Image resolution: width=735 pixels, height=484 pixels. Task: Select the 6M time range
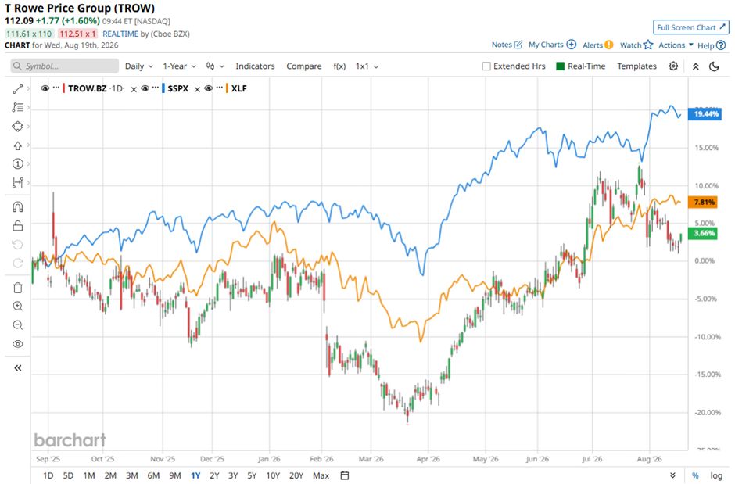[x=153, y=475]
